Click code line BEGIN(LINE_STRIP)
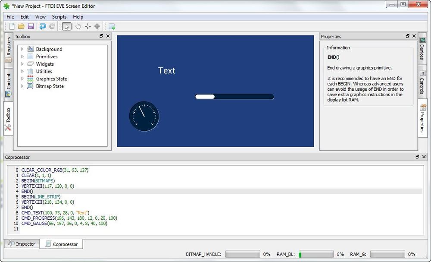 pos(41,197)
